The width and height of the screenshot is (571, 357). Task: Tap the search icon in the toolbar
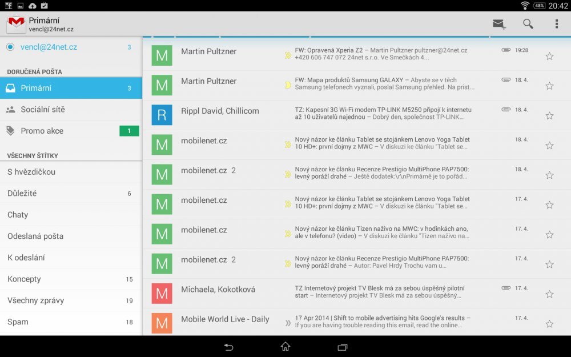(527, 24)
